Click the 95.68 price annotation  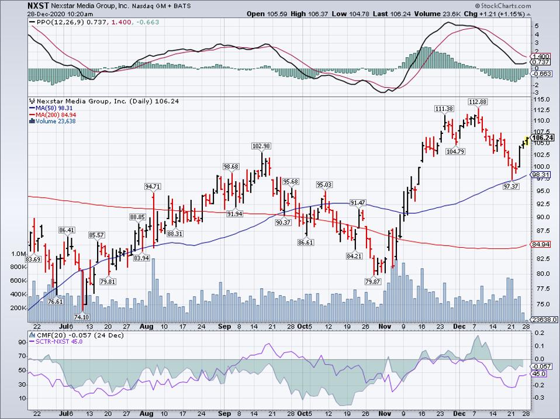point(291,182)
